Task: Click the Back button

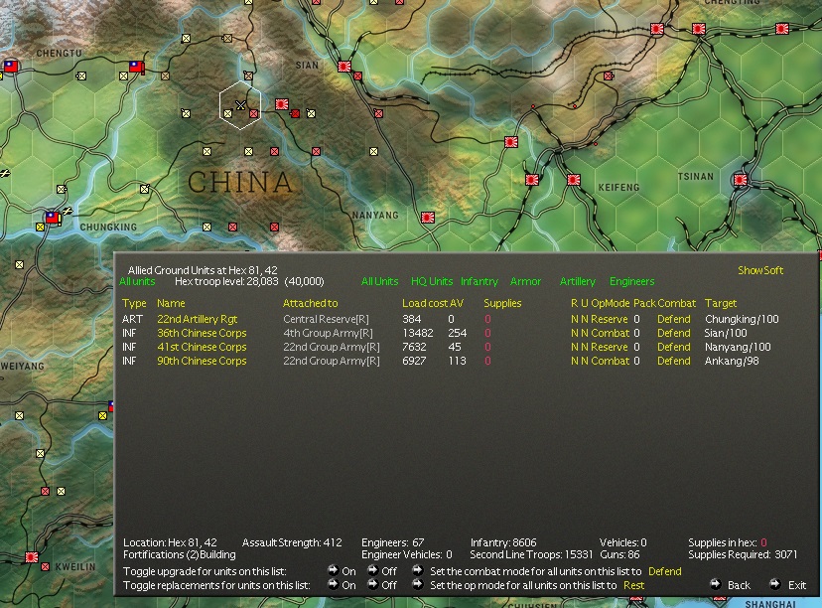Action: point(739,585)
